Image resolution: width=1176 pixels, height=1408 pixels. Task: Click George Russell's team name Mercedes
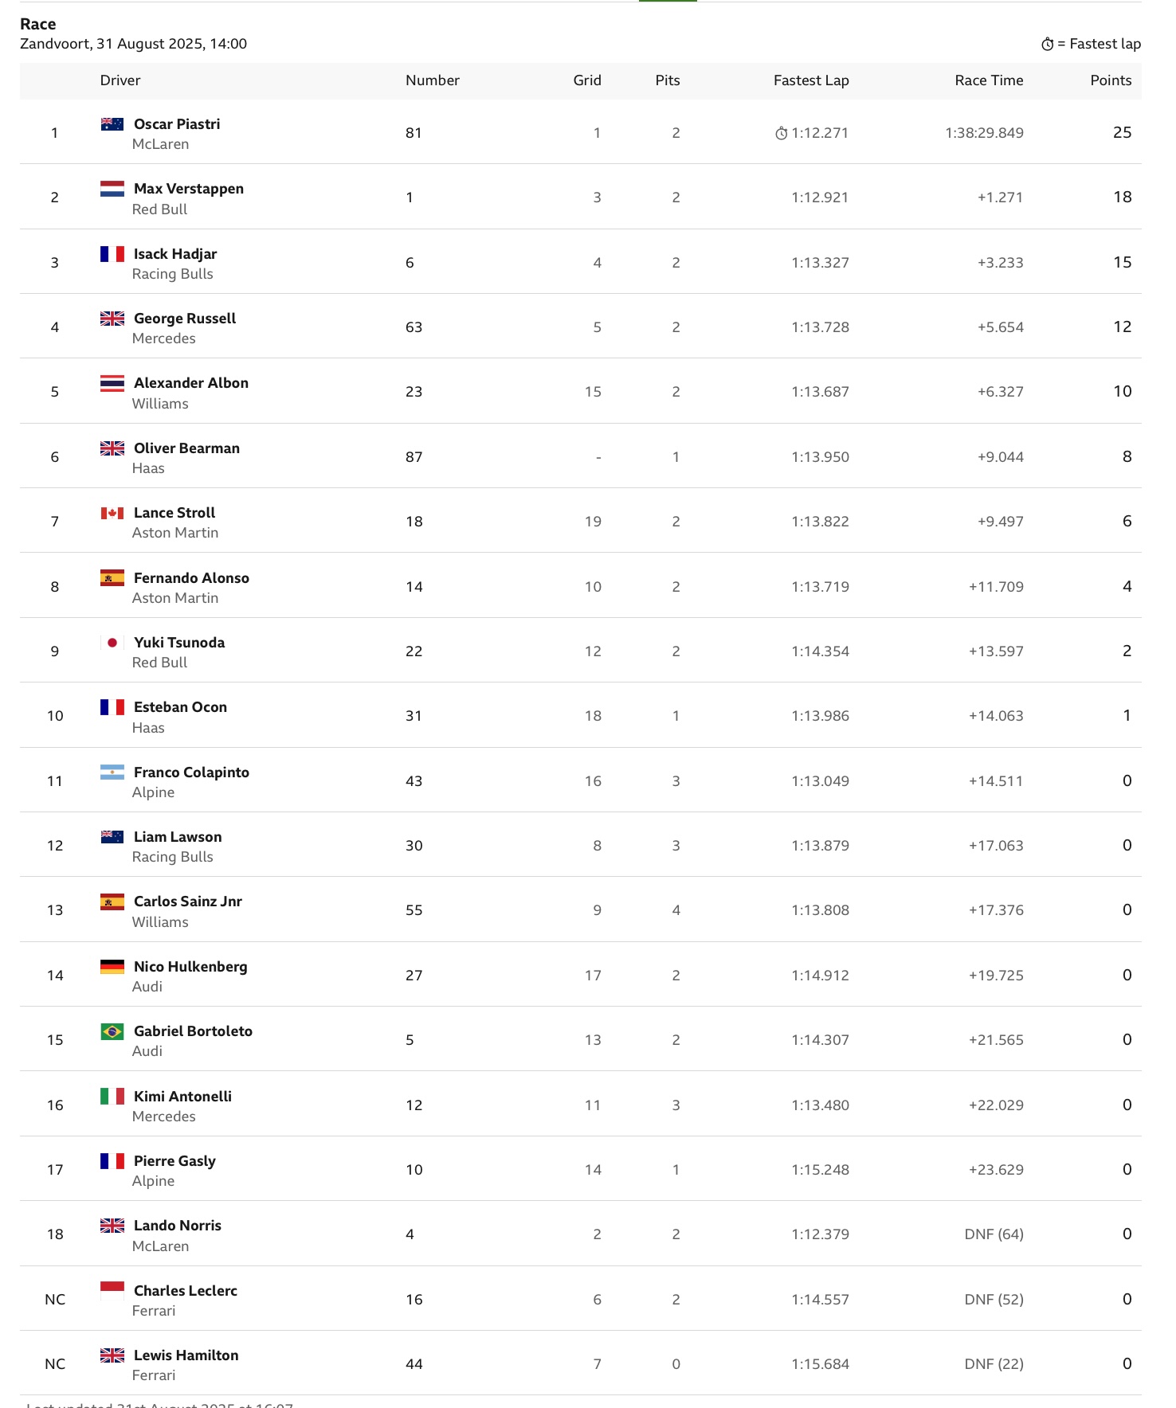[x=164, y=338]
